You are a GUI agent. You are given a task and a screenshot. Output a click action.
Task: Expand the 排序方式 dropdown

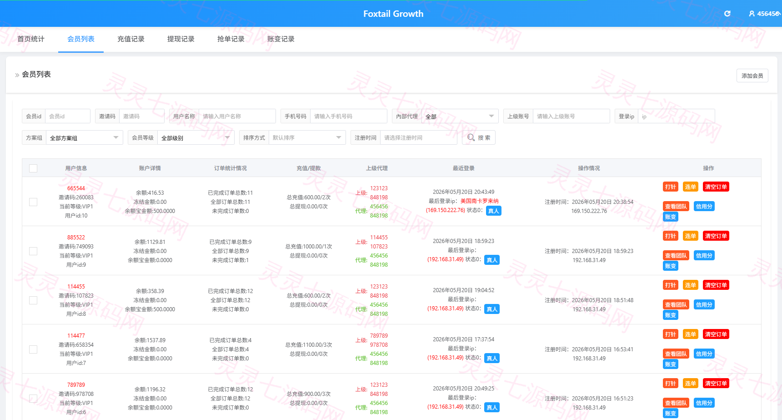(x=307, y=137)
